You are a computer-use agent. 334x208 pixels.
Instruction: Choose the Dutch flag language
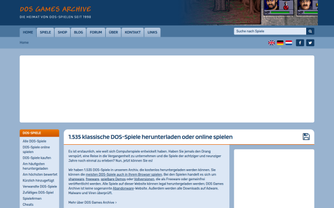pos(288,43)
